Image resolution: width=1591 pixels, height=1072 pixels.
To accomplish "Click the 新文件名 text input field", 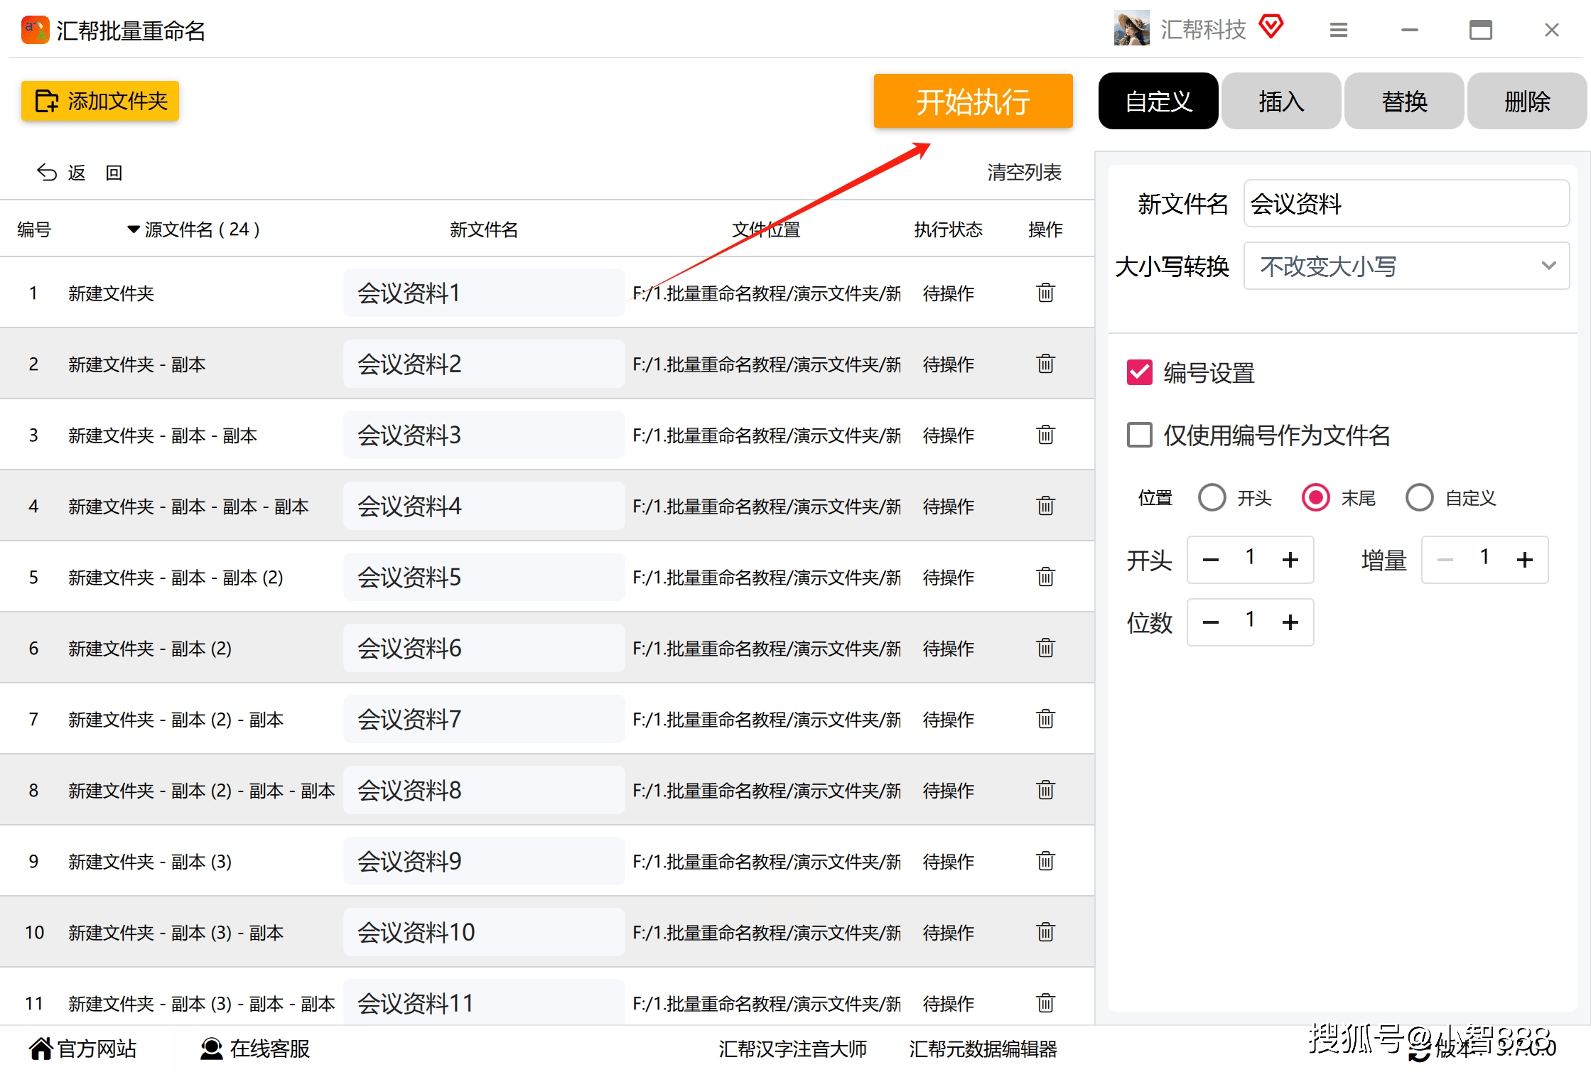I will 1406,204.
